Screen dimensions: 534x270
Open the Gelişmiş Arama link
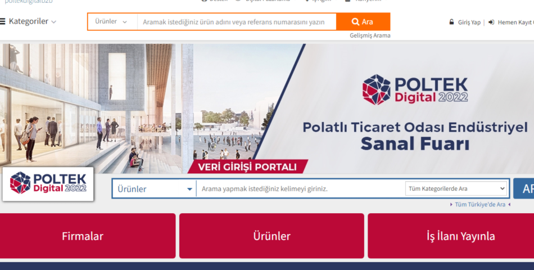[x=370, y=35]
